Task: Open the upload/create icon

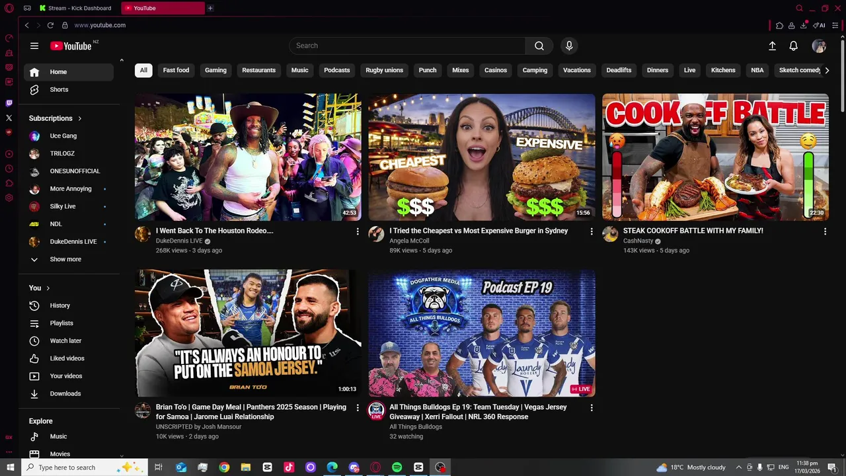Action: (772, 46)
